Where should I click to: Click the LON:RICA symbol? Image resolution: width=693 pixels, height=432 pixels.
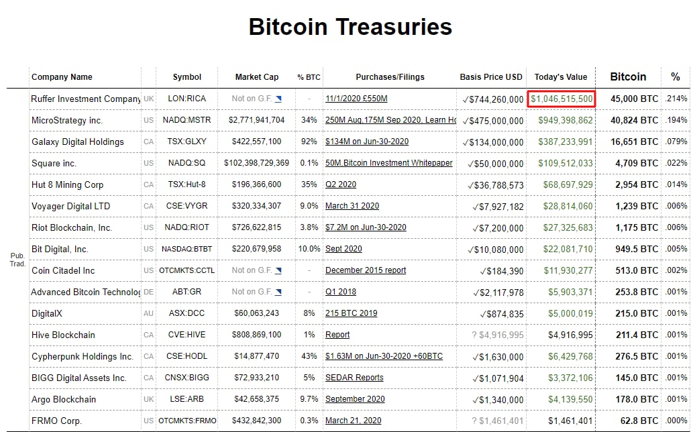click(x=187, y=99)
